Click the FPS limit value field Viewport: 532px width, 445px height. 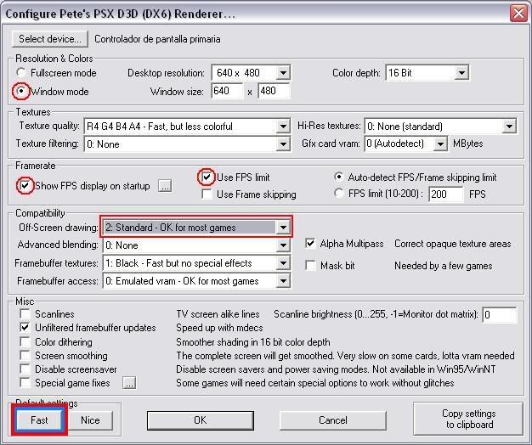pyautogui.click(x=446, y=194)
